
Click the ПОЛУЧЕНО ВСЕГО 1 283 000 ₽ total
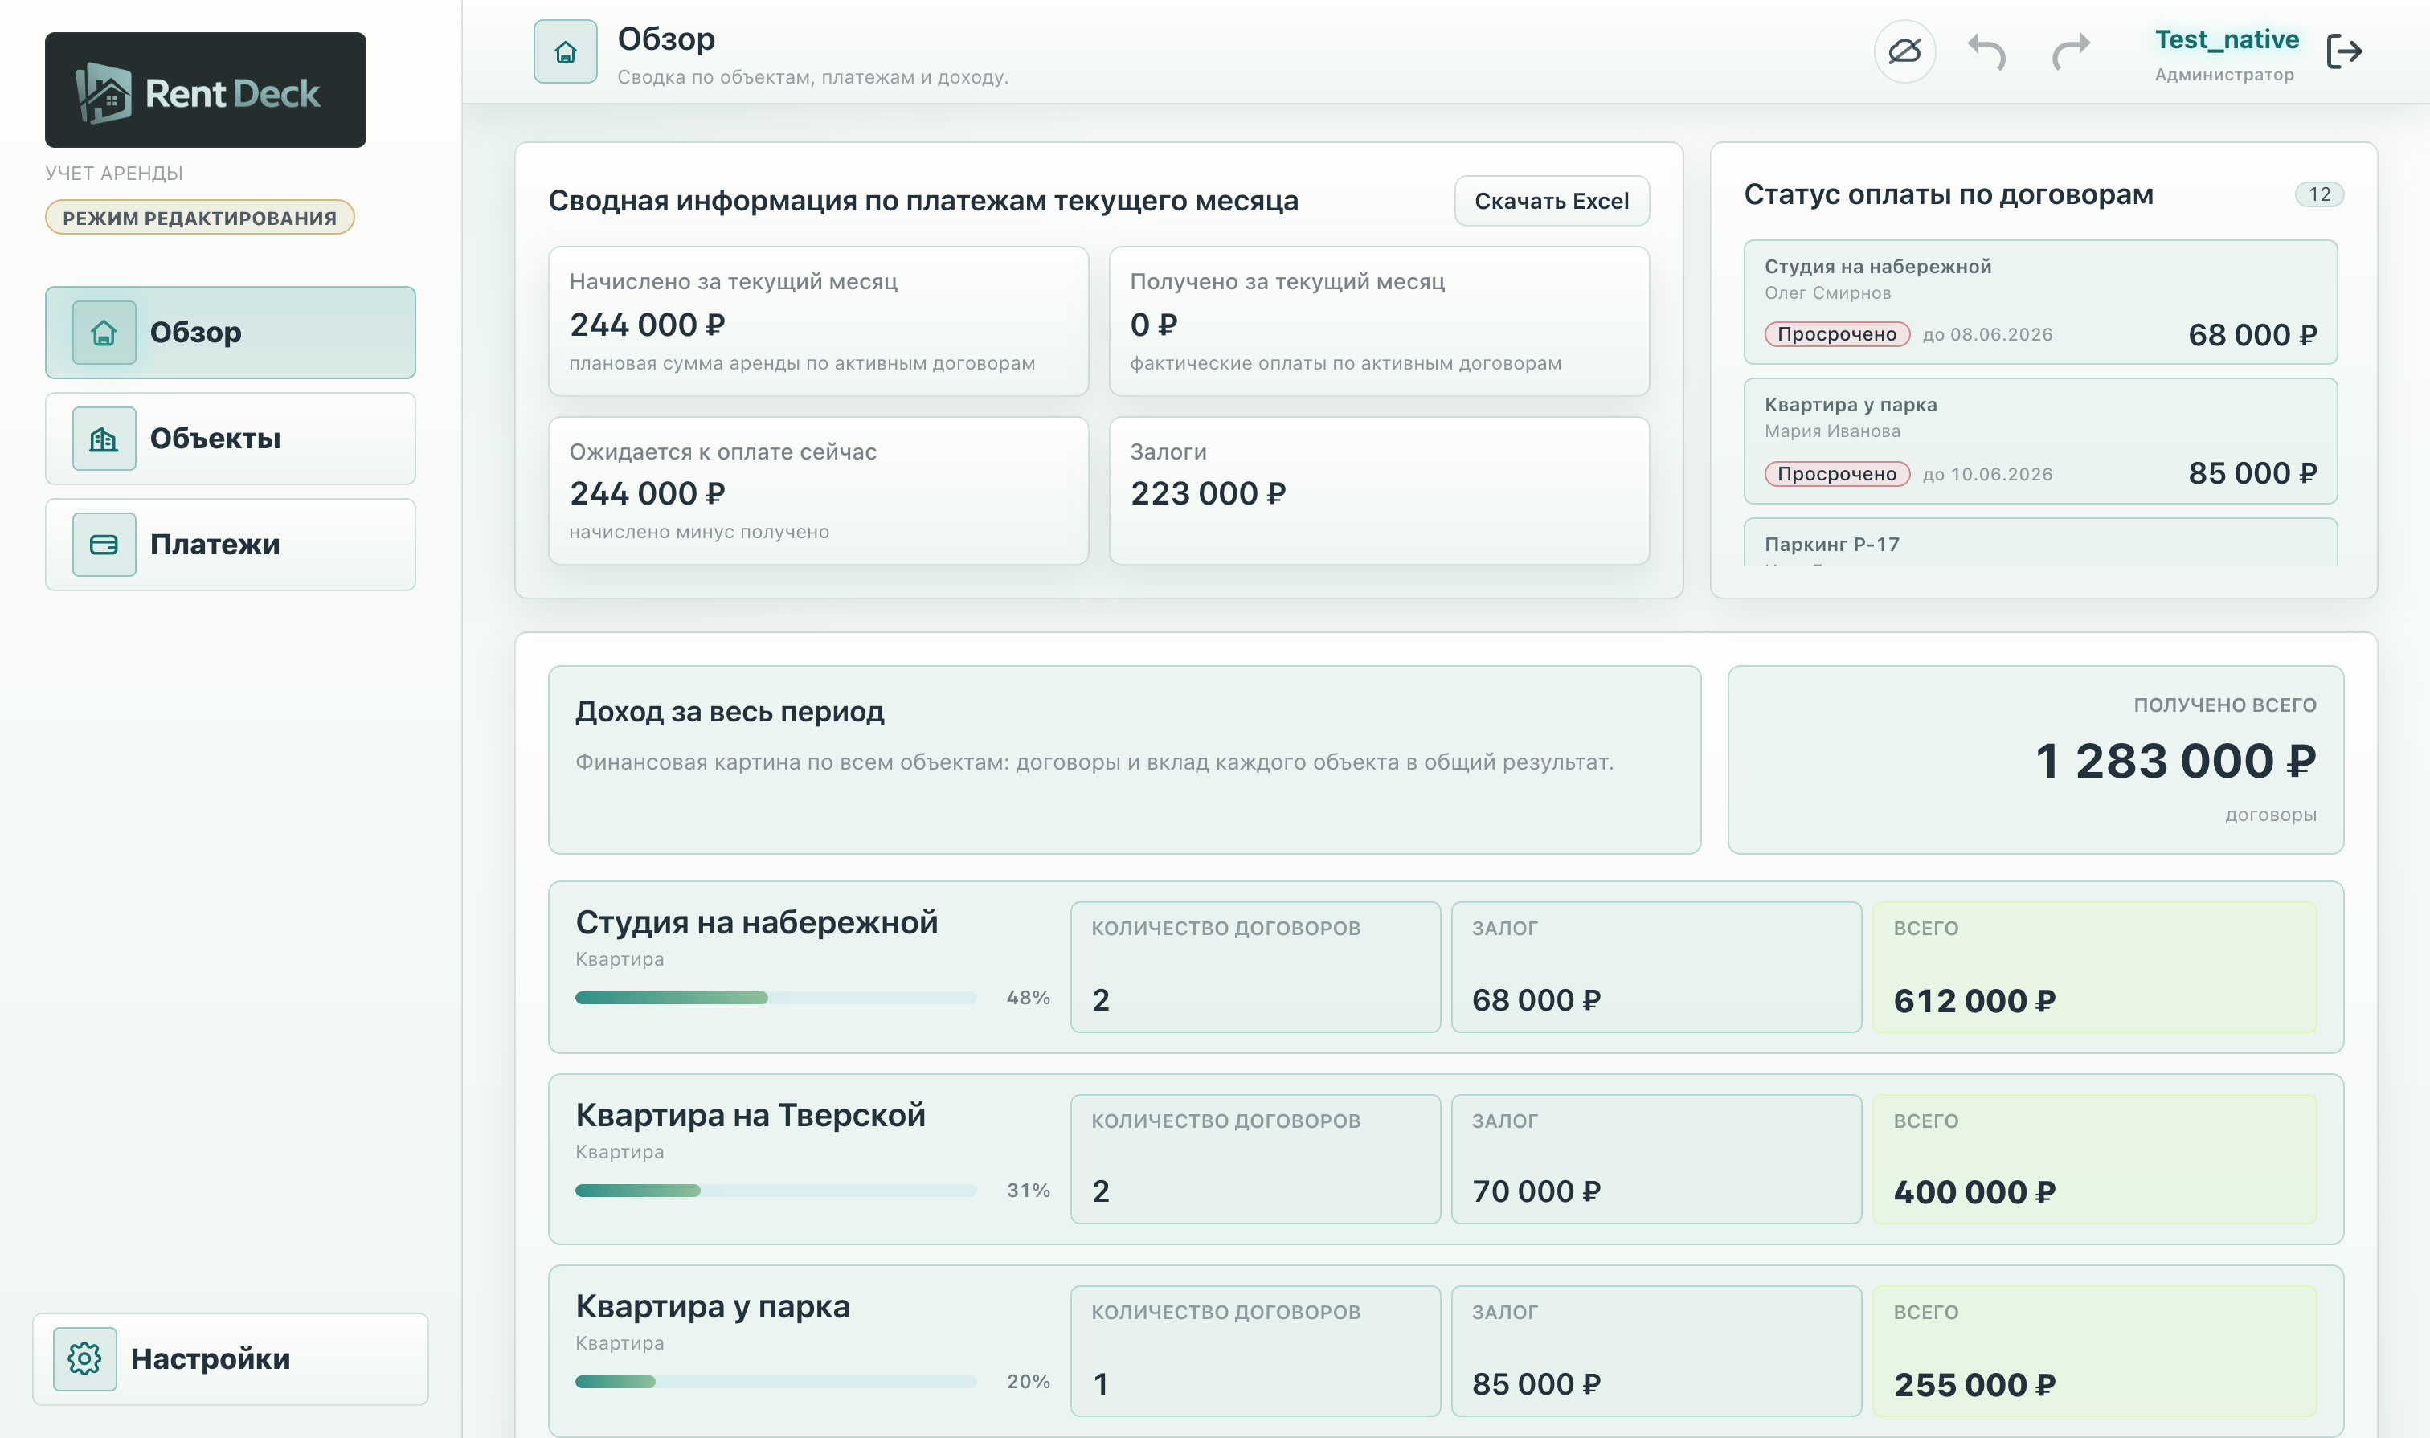click(x=2035, y=760)
